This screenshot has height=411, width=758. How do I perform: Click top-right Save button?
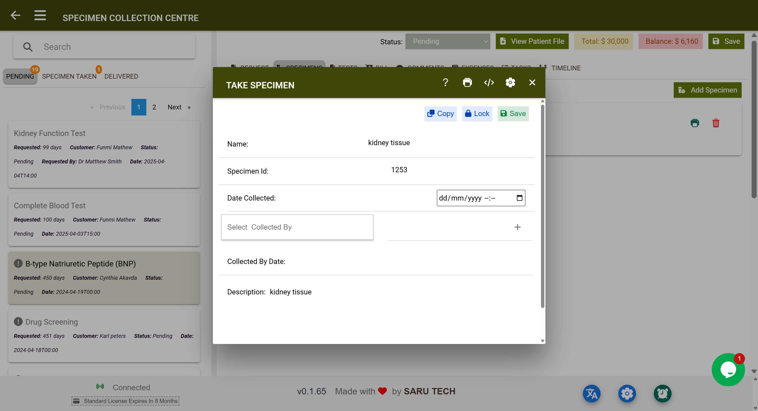(726, 42)
